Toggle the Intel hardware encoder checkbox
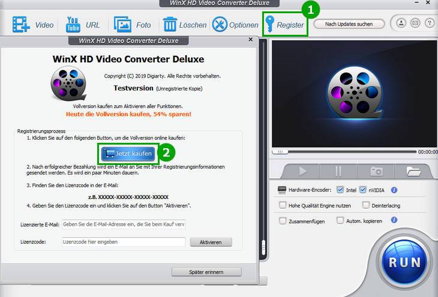Screen dimensions: 438x297 tap(340, 190)
